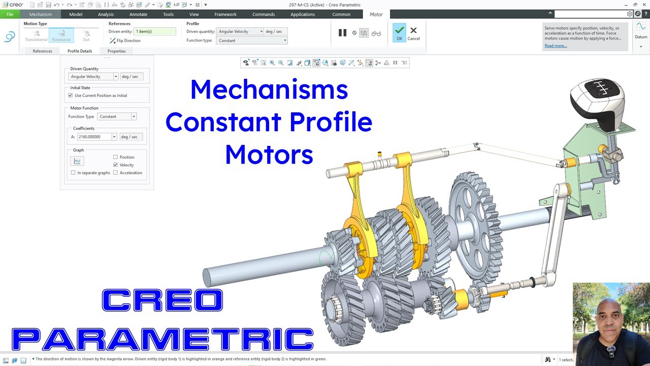
Task: Expand the customize quick access toolbar arrow
Action: coord(205,5)
